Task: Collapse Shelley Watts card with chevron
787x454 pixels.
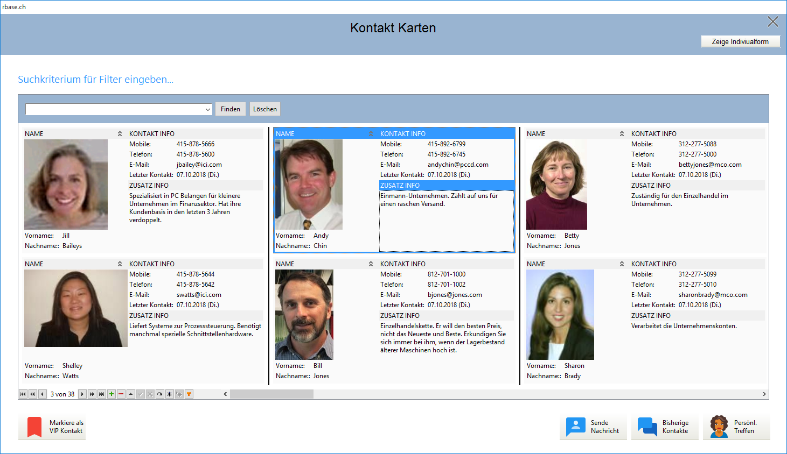Action: [120, 264]
